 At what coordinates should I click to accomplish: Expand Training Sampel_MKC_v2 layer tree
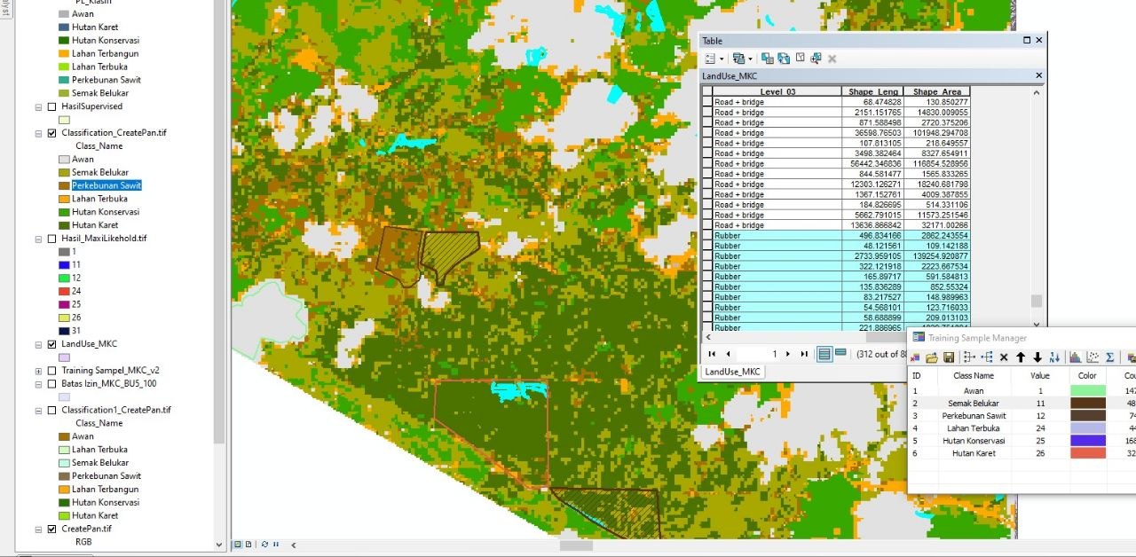38,371
